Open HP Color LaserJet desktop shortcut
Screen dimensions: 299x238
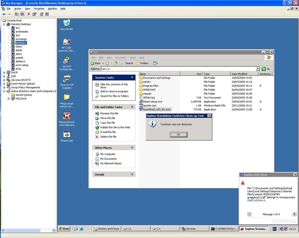click(67, 45)
